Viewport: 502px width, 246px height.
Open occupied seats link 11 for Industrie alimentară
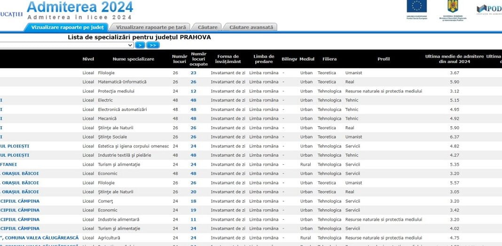tap(193, 219)
